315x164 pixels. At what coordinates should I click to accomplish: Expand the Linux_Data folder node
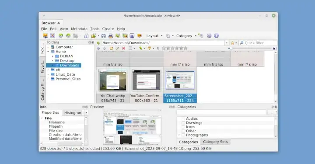click(x=48, y=74)
